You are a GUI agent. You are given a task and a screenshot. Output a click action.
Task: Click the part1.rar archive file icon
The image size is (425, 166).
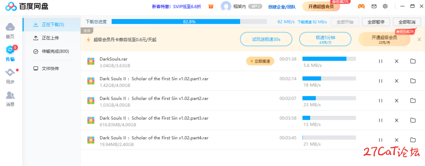(x=91, y=81)
